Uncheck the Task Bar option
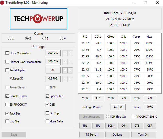 [7, 113]
